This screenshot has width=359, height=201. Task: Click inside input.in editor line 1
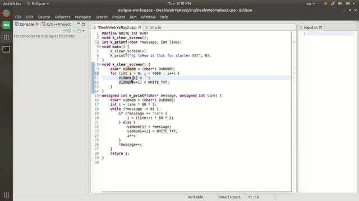point(330,33)
